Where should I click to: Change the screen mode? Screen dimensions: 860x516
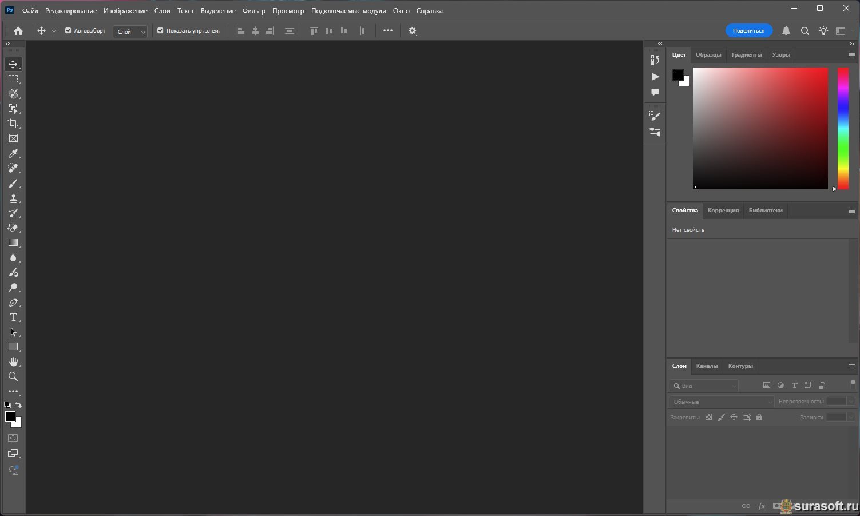point(13,454)
